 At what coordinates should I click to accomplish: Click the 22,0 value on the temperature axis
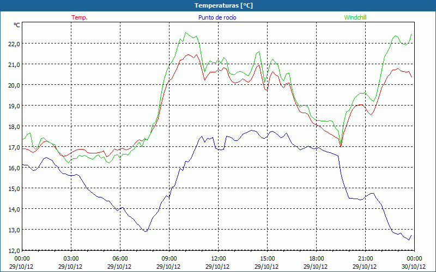tap(14, 44)
